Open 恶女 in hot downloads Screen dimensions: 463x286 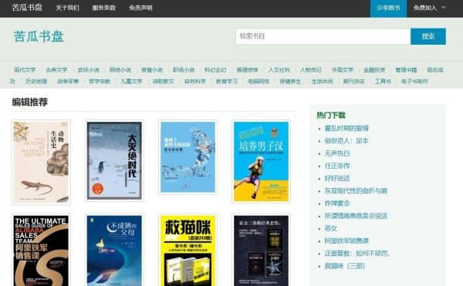331,228
